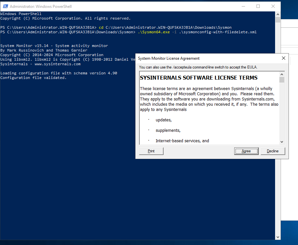Click the 'supplements,' bullet text
Viewport: 298px width, 245px height.
click(168, 130)
